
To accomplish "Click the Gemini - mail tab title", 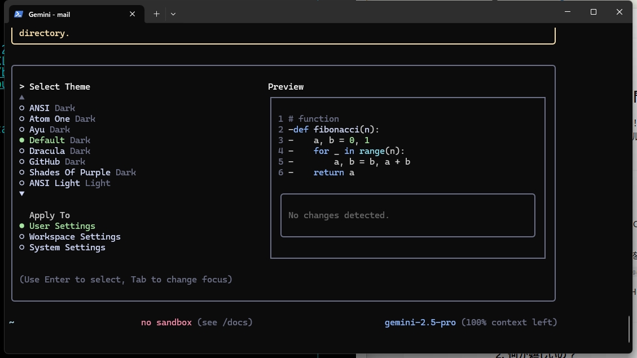I will click(50, 14).
